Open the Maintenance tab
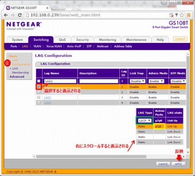This screenshot has height=176, width=195. (136, 40)
